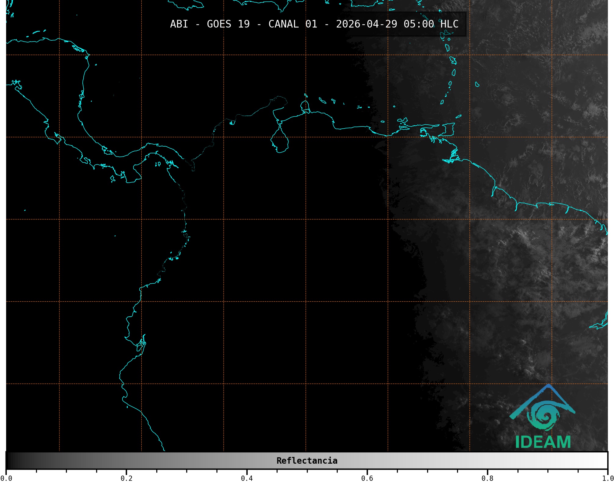
Task: Click the '05:00 HLC' time in title
Action: [431, 24]
